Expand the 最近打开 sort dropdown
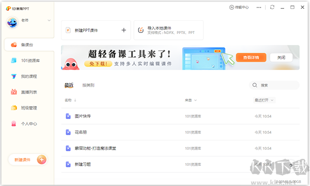 [x=264, y=100]
